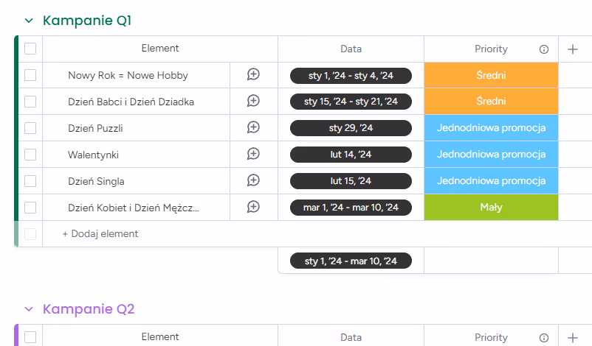Click the Priority column header in Kampanie Q2
Image resolution: width=592 pixels, height=346 pixels.
click(491, 337)
